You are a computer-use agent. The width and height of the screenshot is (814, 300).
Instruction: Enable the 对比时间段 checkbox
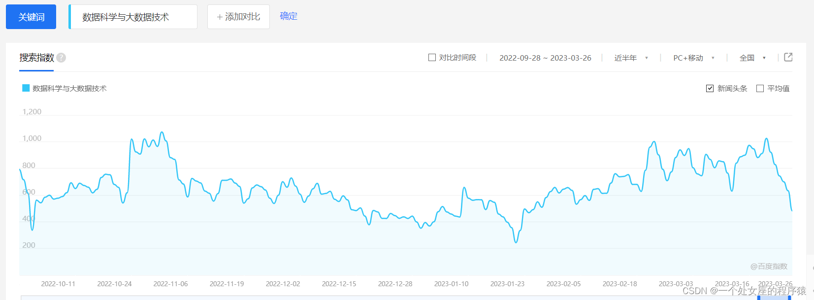pos(432,58)
